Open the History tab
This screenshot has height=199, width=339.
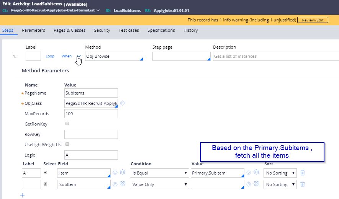click(x=190, y=30)
